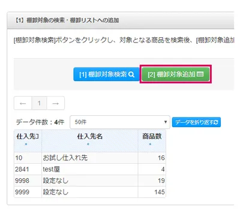Select the お試し仕入れ先 cell
Screen dimensions: 240x216
pyautogui.click(x=90, y=158)
